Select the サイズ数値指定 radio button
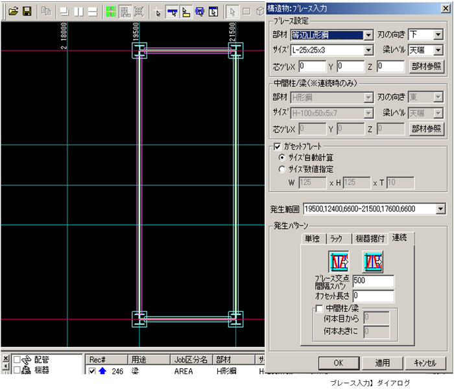 (281, 169)
